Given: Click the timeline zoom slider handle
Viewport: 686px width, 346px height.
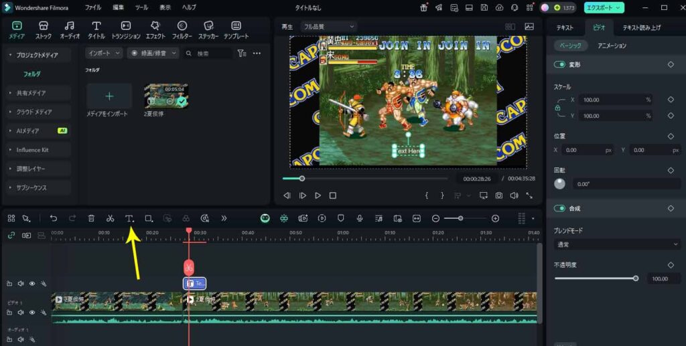Looking at the screenshot, I should [x=461, y=218].
